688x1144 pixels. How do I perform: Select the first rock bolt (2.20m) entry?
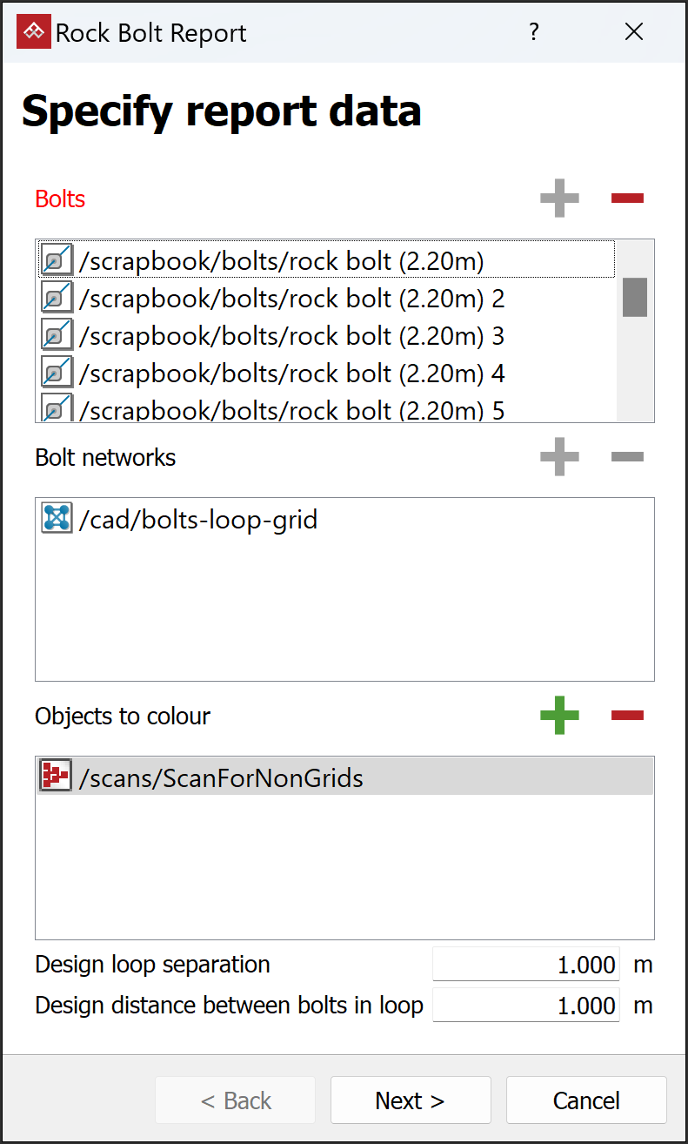point(282,260)
